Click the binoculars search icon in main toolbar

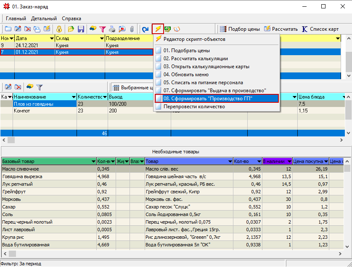93,29
